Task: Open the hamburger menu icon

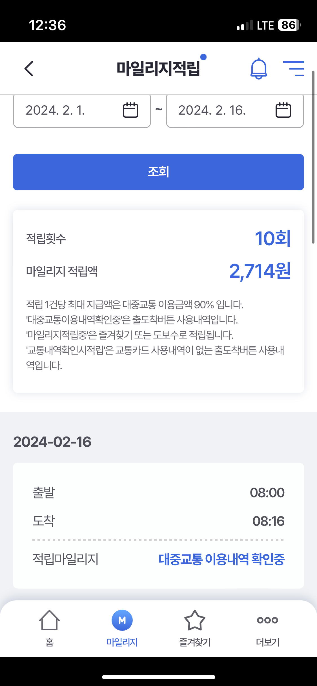Action: pyautogui.click(x=294, y=68)
